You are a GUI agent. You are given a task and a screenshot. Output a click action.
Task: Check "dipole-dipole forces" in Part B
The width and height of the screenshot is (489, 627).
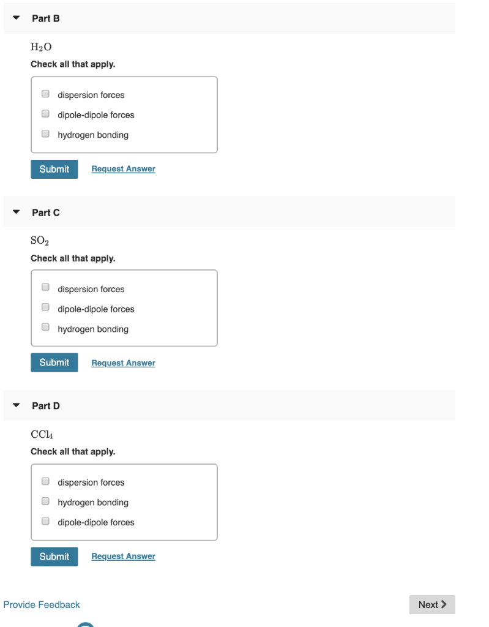point(45,113)
